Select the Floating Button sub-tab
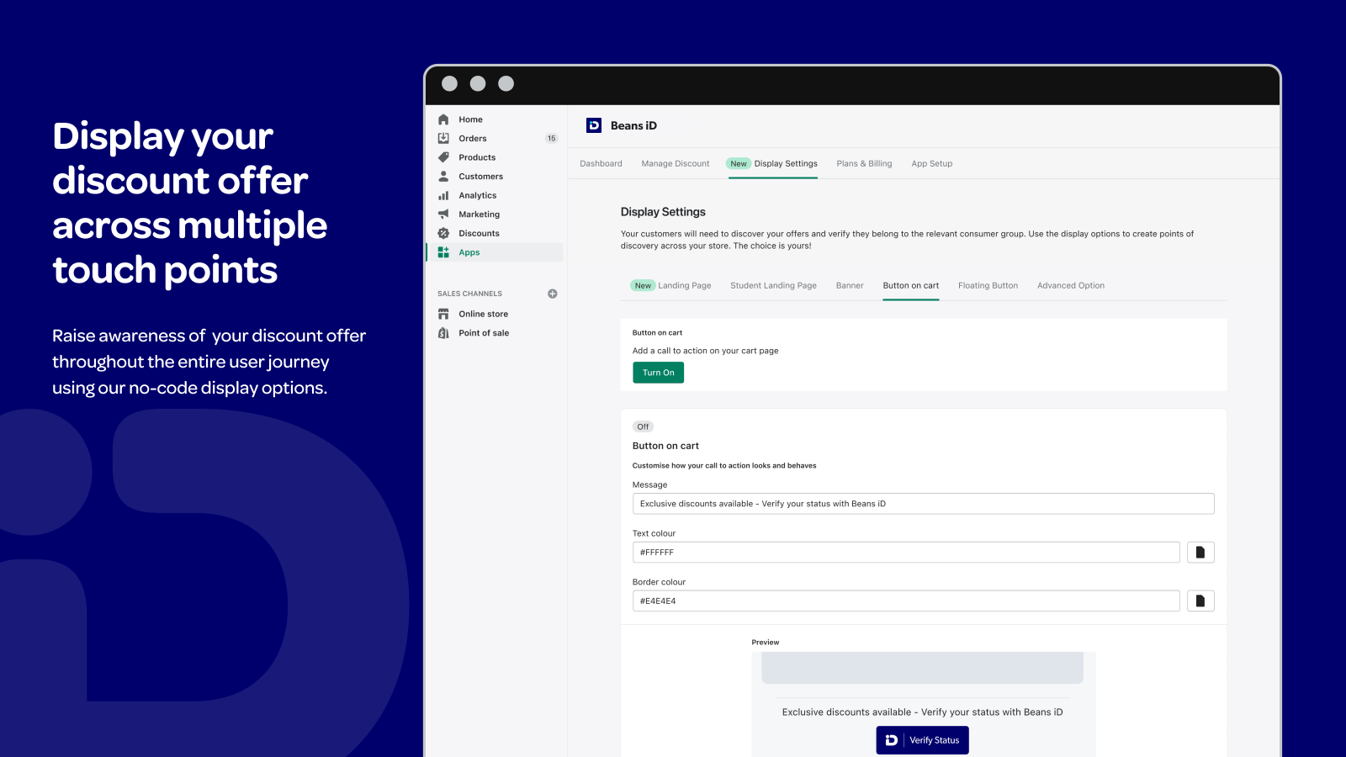Image resolution: width=1346 pixels, height=757 pixels. coord(988,286)
